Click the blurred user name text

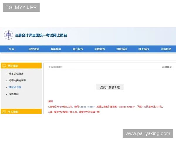pos(55,67)
